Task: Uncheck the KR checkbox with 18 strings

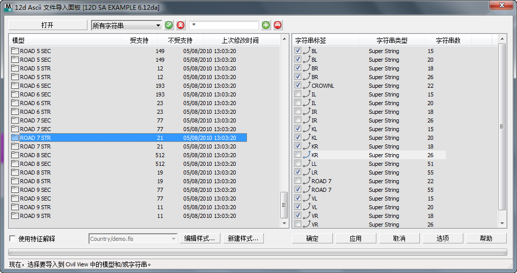Action: 298,146
